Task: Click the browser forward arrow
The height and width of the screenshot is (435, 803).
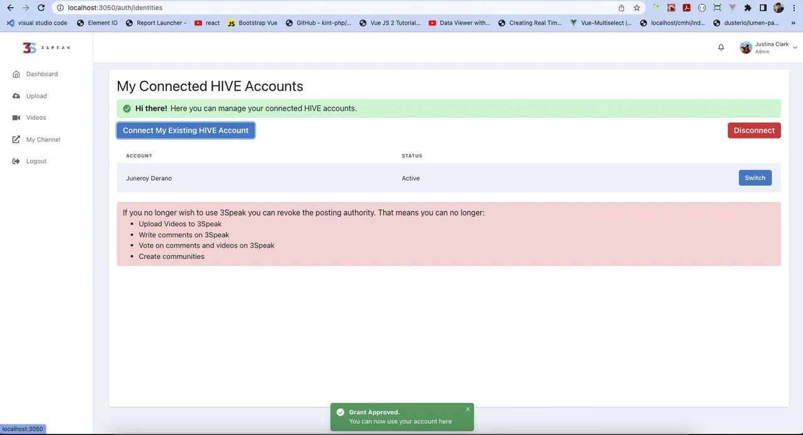Action: 26,8
